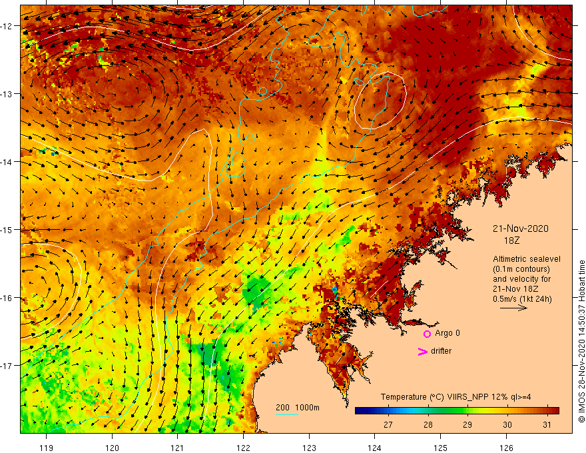Viewport: 586px width, 453px height.
Task: Click '0.5m/s (1kt 24h)' scale text
Action: (522, 298)
